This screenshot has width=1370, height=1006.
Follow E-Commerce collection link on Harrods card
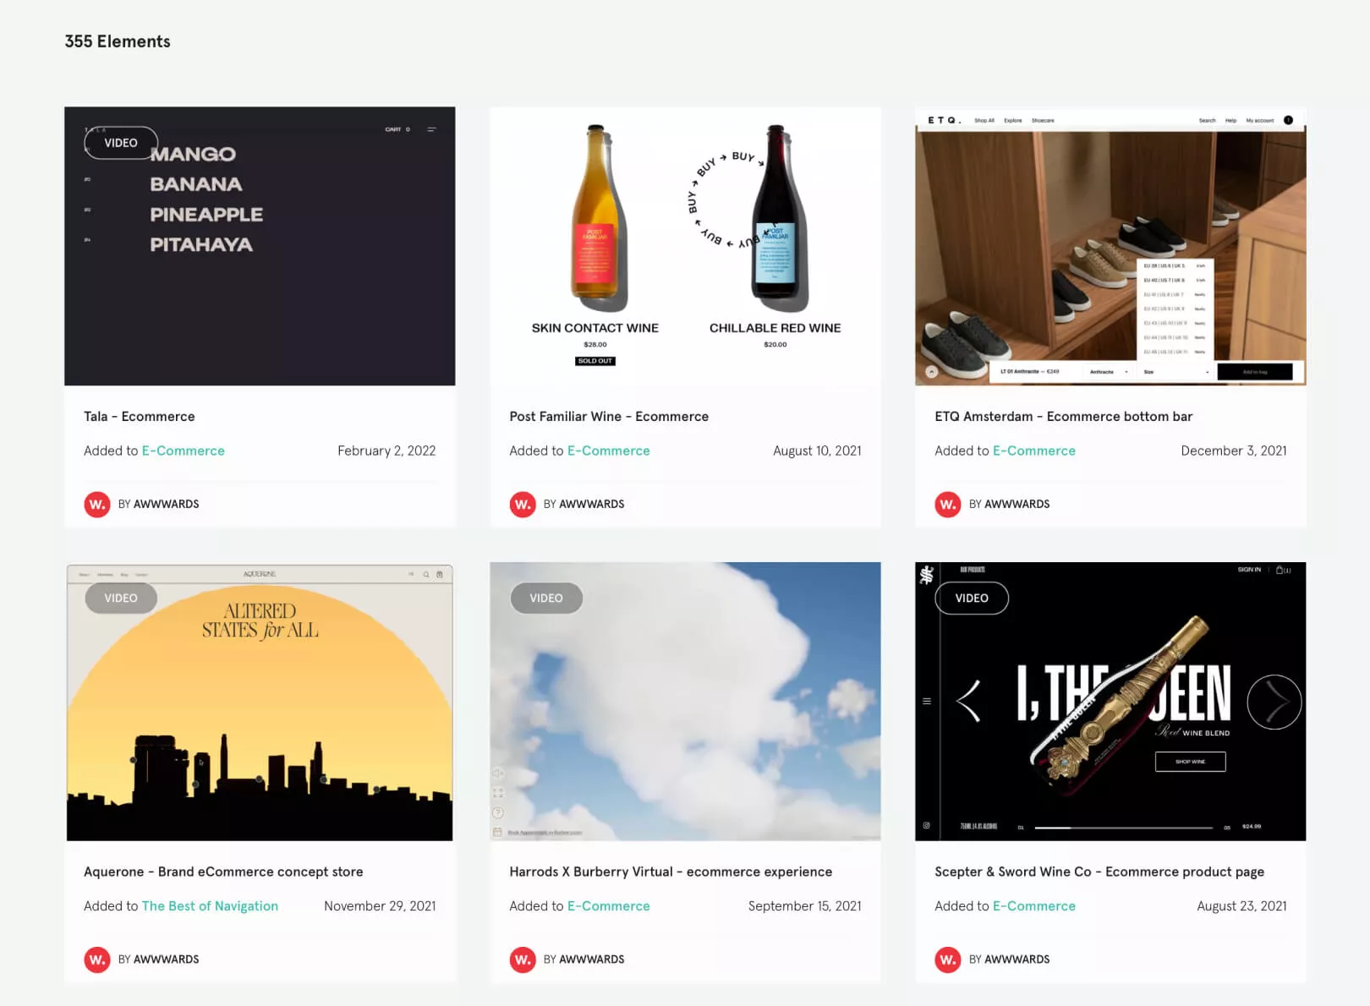coord(609,906)
